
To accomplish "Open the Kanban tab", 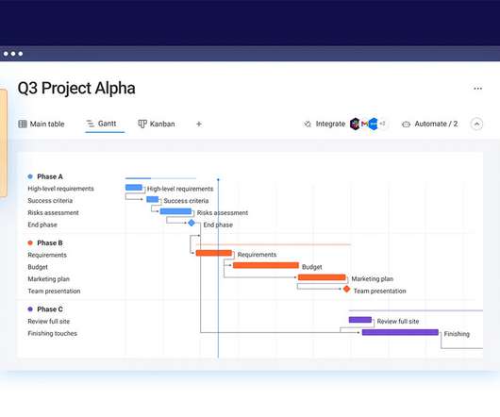I will click(157, 124).
